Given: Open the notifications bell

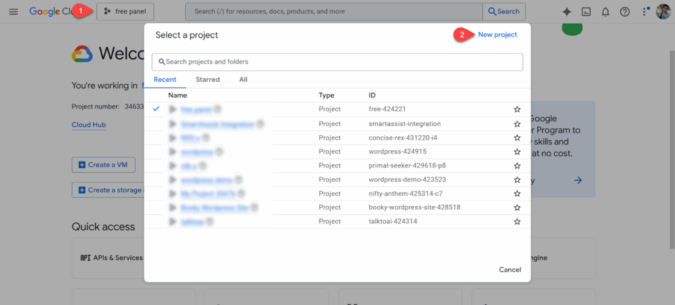Looking at the screenshot, I should 605,11.
